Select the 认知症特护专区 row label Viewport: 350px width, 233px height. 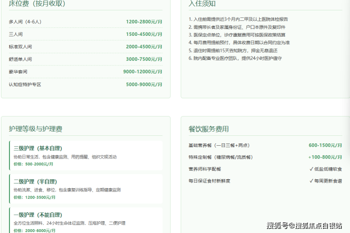(25, 84)
